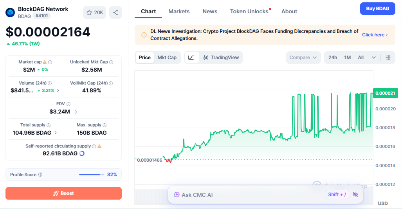Click the 104.96B BDAG total supply value

coord(32,133)
